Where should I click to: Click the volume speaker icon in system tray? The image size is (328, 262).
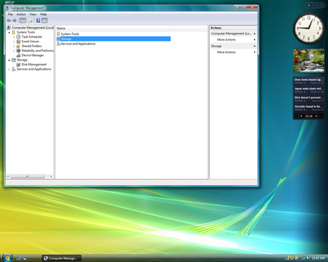(308, 258)
